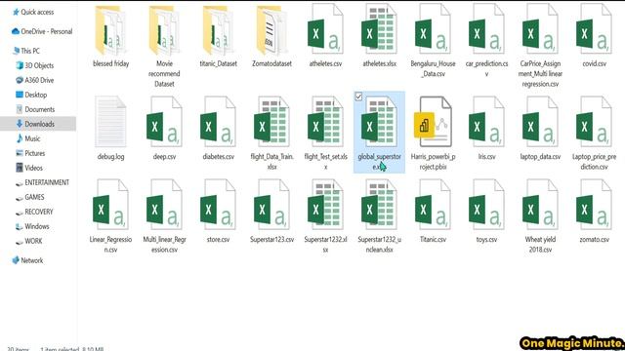625x351 pixels.
Task: Select the debug.log file icon
Action: (x=110, y=121)
